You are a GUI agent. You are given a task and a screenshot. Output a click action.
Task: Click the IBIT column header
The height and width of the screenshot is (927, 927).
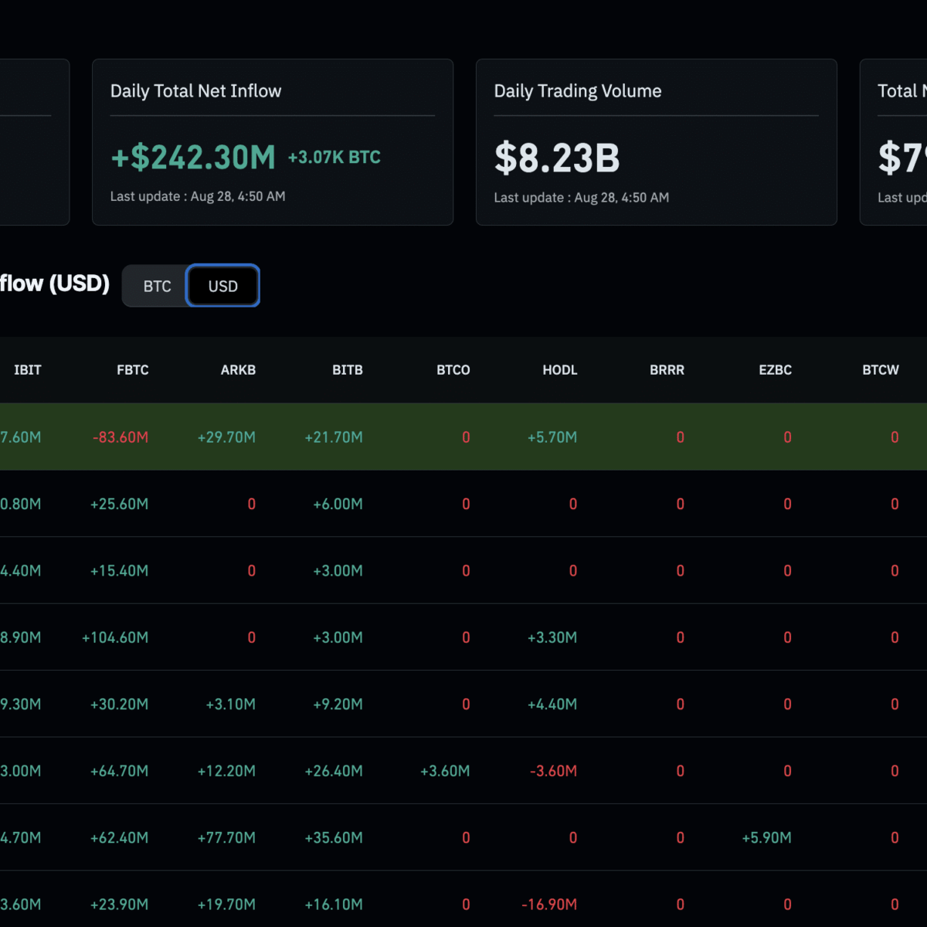click(x=28, y=370)
